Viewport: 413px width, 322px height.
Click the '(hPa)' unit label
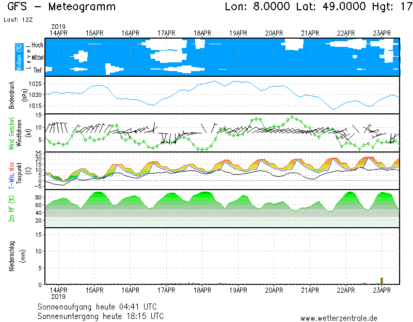click(24, 95)
